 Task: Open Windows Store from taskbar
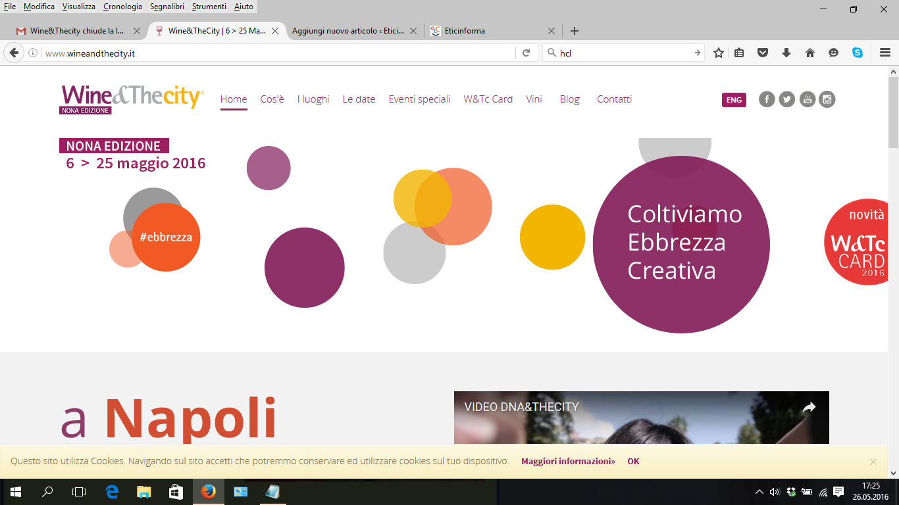point(176,492)
